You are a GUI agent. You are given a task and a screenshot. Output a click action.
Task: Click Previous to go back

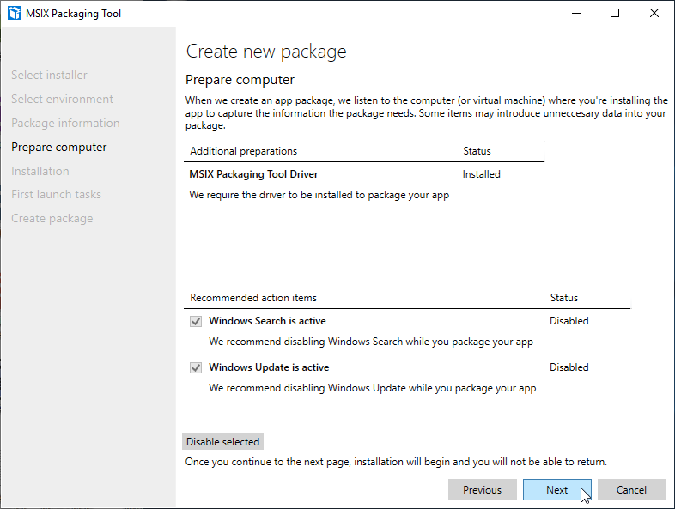pos(482,490)
